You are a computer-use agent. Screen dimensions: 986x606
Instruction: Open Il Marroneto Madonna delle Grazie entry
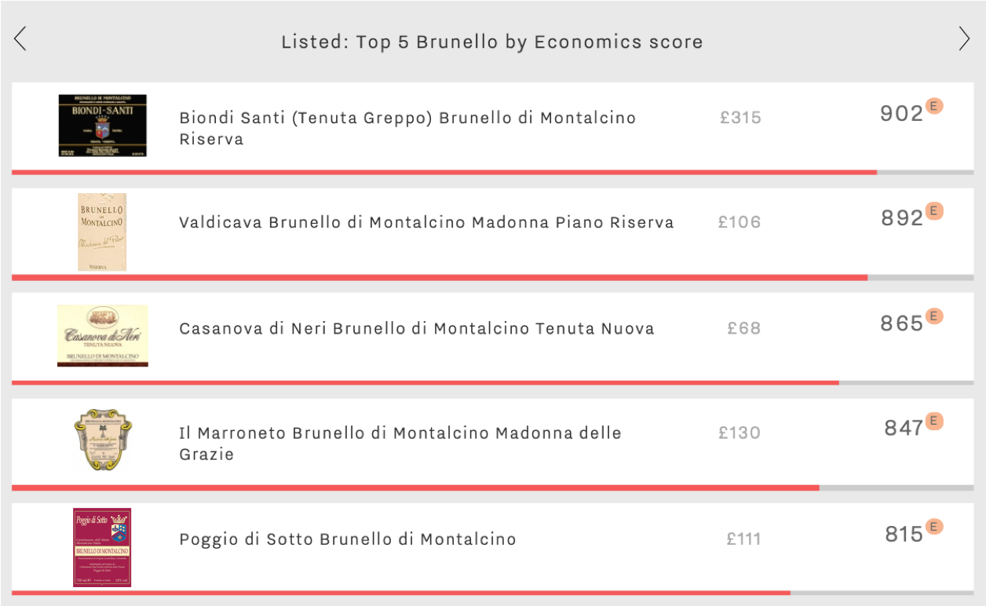[400, 444]
